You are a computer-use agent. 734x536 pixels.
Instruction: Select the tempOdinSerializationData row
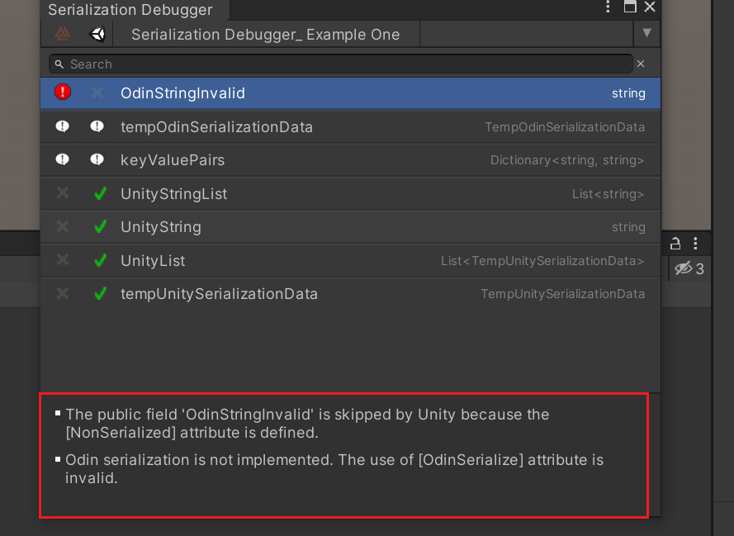(351, 127)
